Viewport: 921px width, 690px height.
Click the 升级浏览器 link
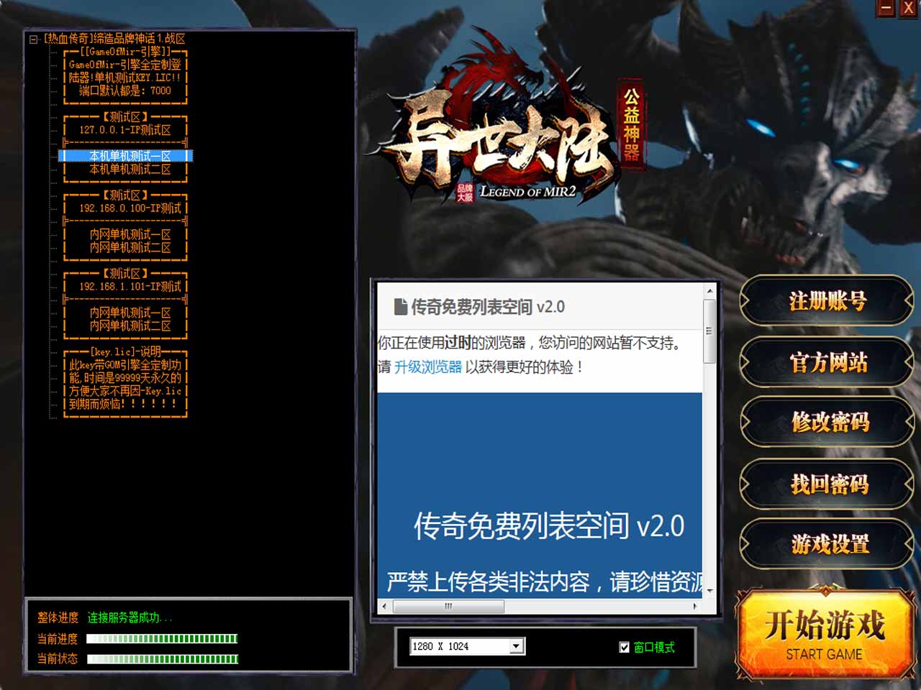tap(428, 367)
